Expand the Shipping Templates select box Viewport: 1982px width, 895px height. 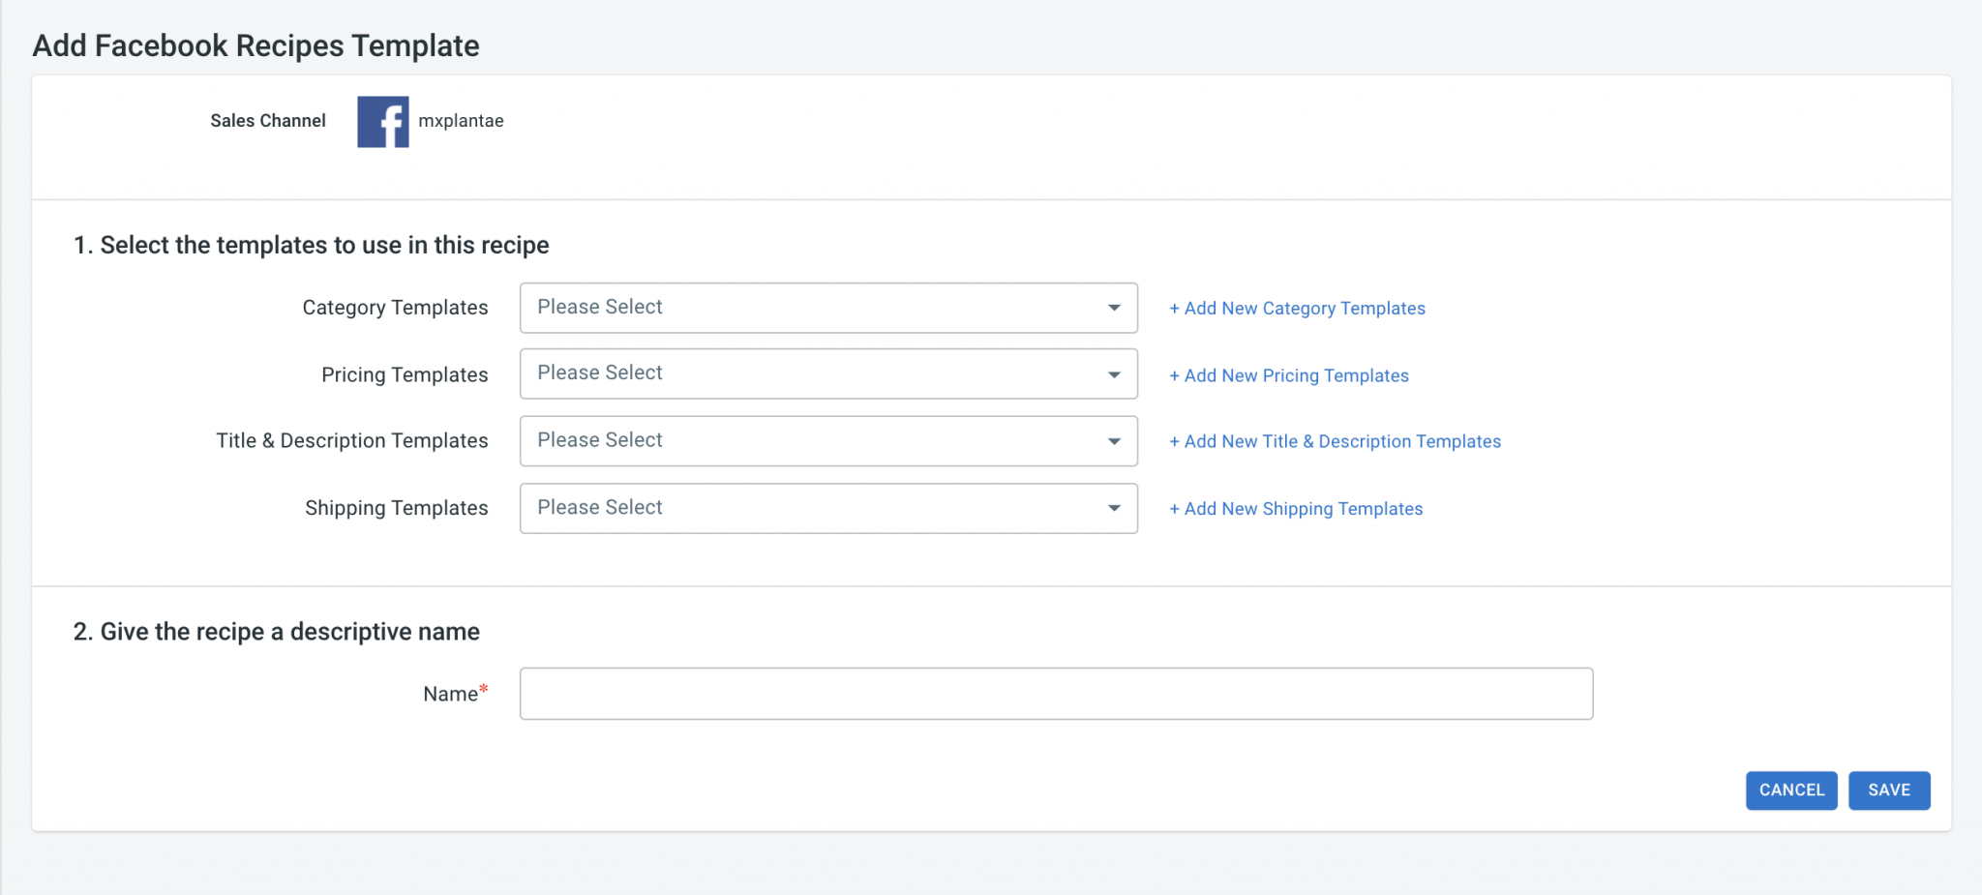pos(813,508)
